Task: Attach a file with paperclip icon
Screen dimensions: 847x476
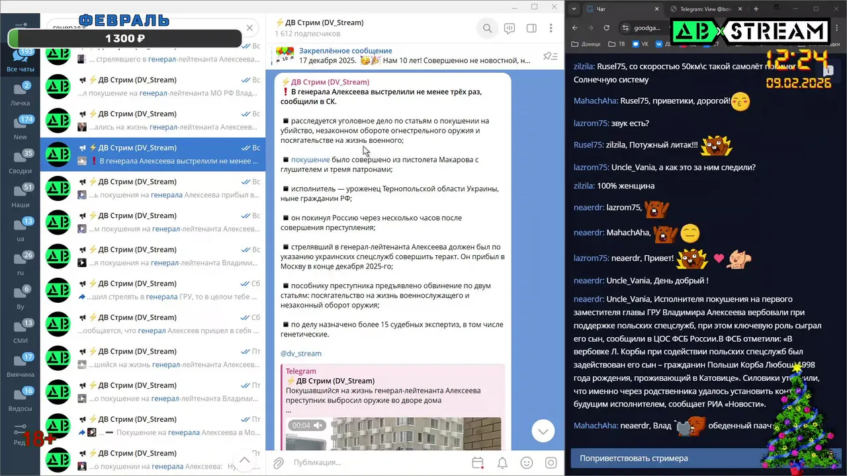Action: [x=279, y=463]
